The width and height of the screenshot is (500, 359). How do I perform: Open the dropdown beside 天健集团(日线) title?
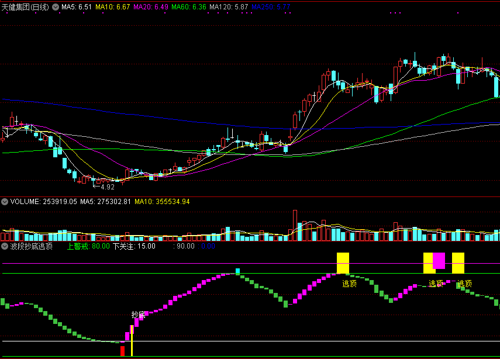coord(56,7)
